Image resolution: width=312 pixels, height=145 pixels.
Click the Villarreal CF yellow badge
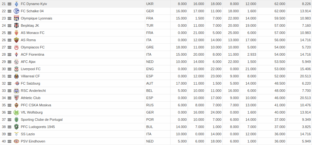point(16,76)
